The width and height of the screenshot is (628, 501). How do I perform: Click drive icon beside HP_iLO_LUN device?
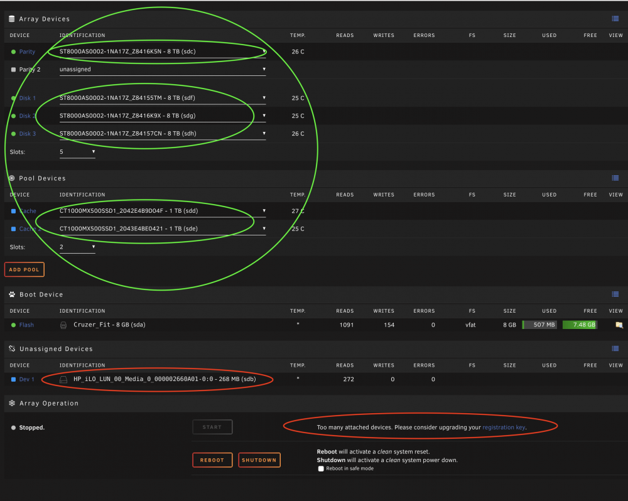coord(63,379)
